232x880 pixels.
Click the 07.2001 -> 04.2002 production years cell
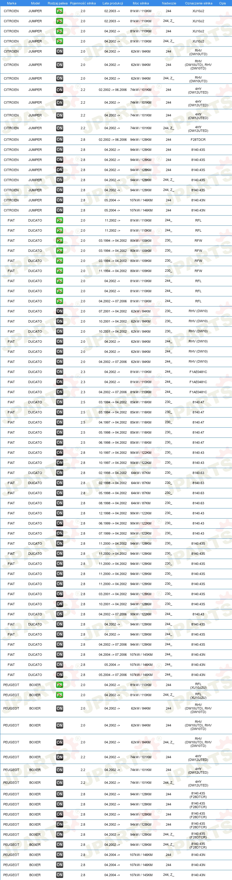(113, 311)
